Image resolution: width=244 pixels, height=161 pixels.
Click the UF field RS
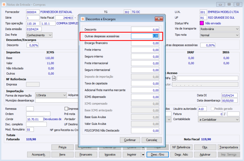tap(203, 18)
